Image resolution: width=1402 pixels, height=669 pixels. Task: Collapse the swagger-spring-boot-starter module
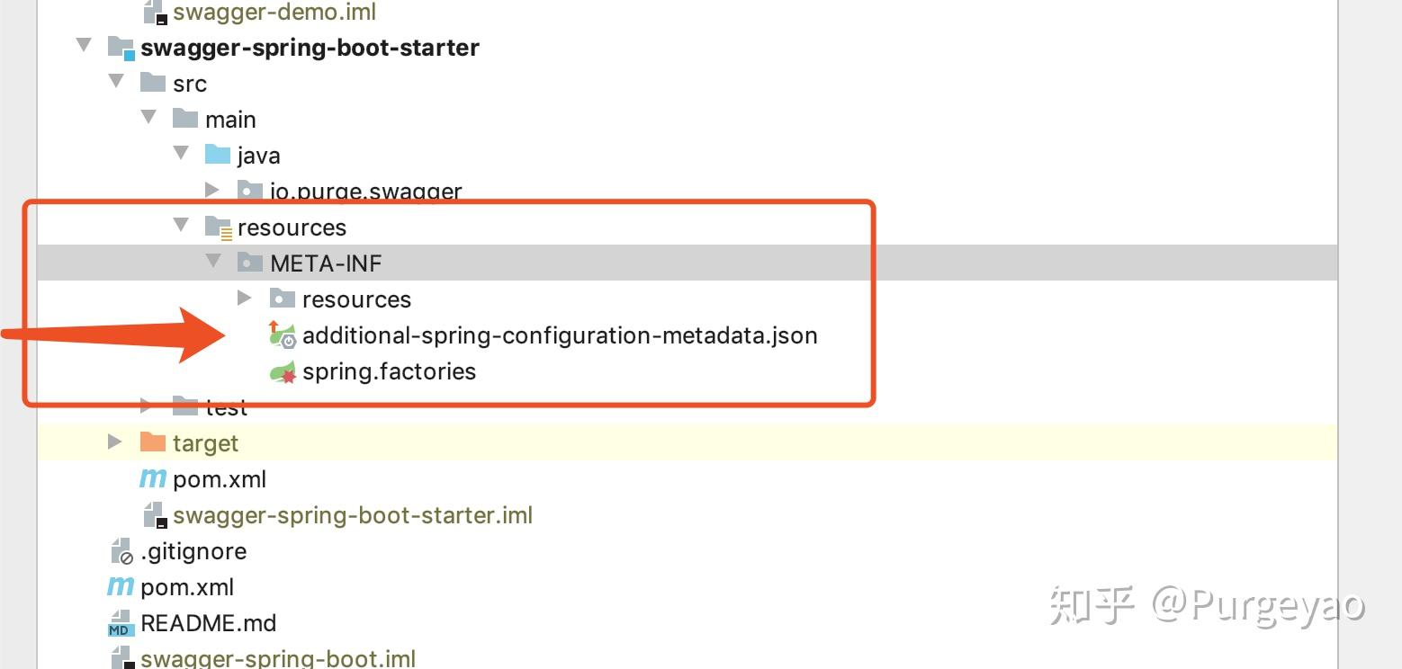tap(84, 46)
